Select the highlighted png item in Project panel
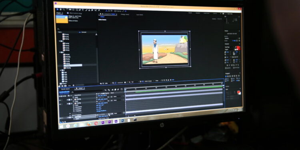The width and height of the screenshot is (300, 150). tap(73, 66)
